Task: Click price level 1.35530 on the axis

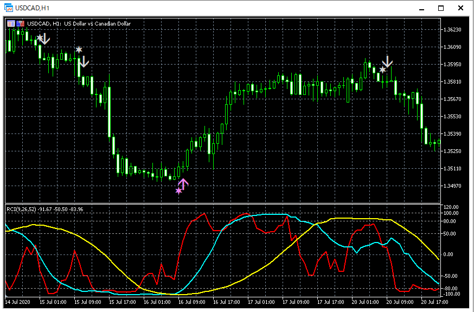Action: [452, 117]
